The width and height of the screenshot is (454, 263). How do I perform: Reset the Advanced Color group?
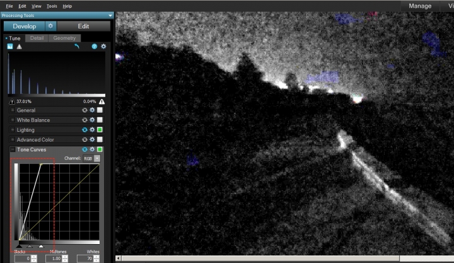(84, 139)
